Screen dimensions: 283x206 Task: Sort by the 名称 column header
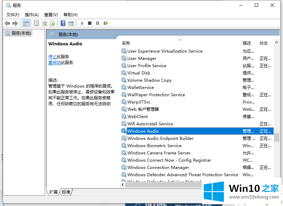coord(126,43)
